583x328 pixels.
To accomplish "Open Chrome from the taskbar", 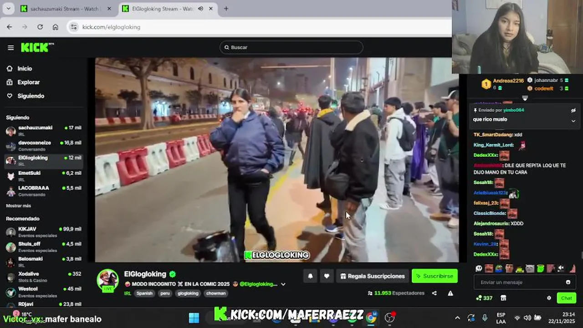I will [x=371, y=318].
